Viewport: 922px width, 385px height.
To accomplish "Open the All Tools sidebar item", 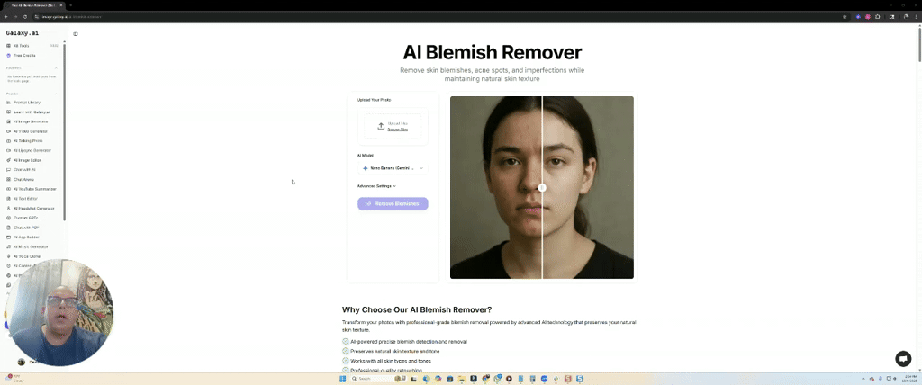I will 32,46.
